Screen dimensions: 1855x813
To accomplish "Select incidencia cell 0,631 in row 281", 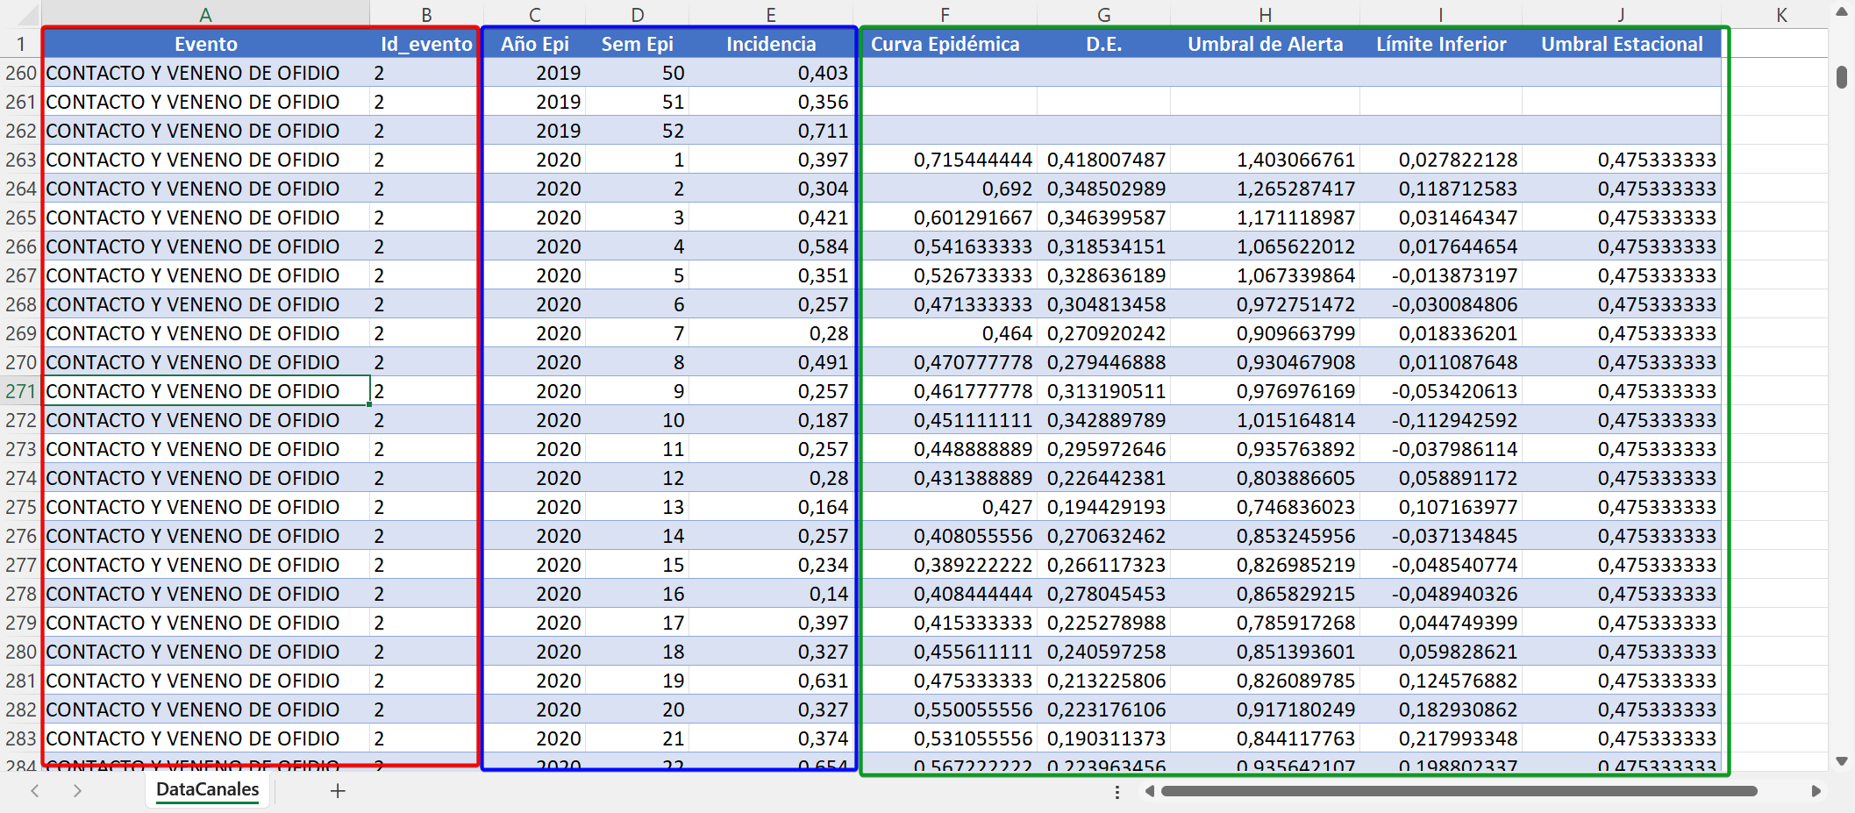I will point(771,681).
